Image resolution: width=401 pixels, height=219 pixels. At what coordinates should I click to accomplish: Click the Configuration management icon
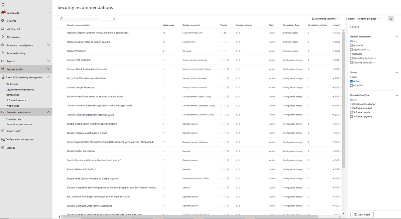pos(3,139)
